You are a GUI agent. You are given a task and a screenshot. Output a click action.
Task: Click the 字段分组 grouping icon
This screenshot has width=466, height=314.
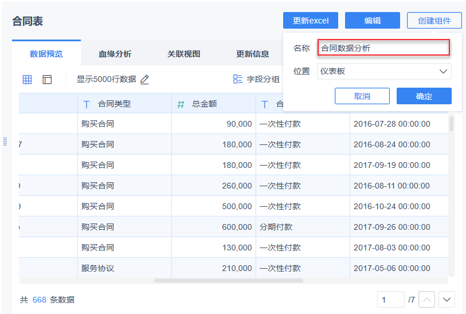pos(238,80)
